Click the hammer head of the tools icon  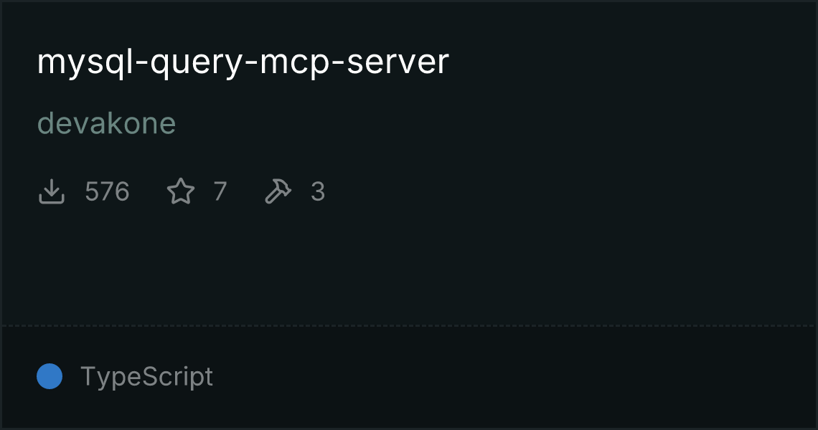point(283,186)
